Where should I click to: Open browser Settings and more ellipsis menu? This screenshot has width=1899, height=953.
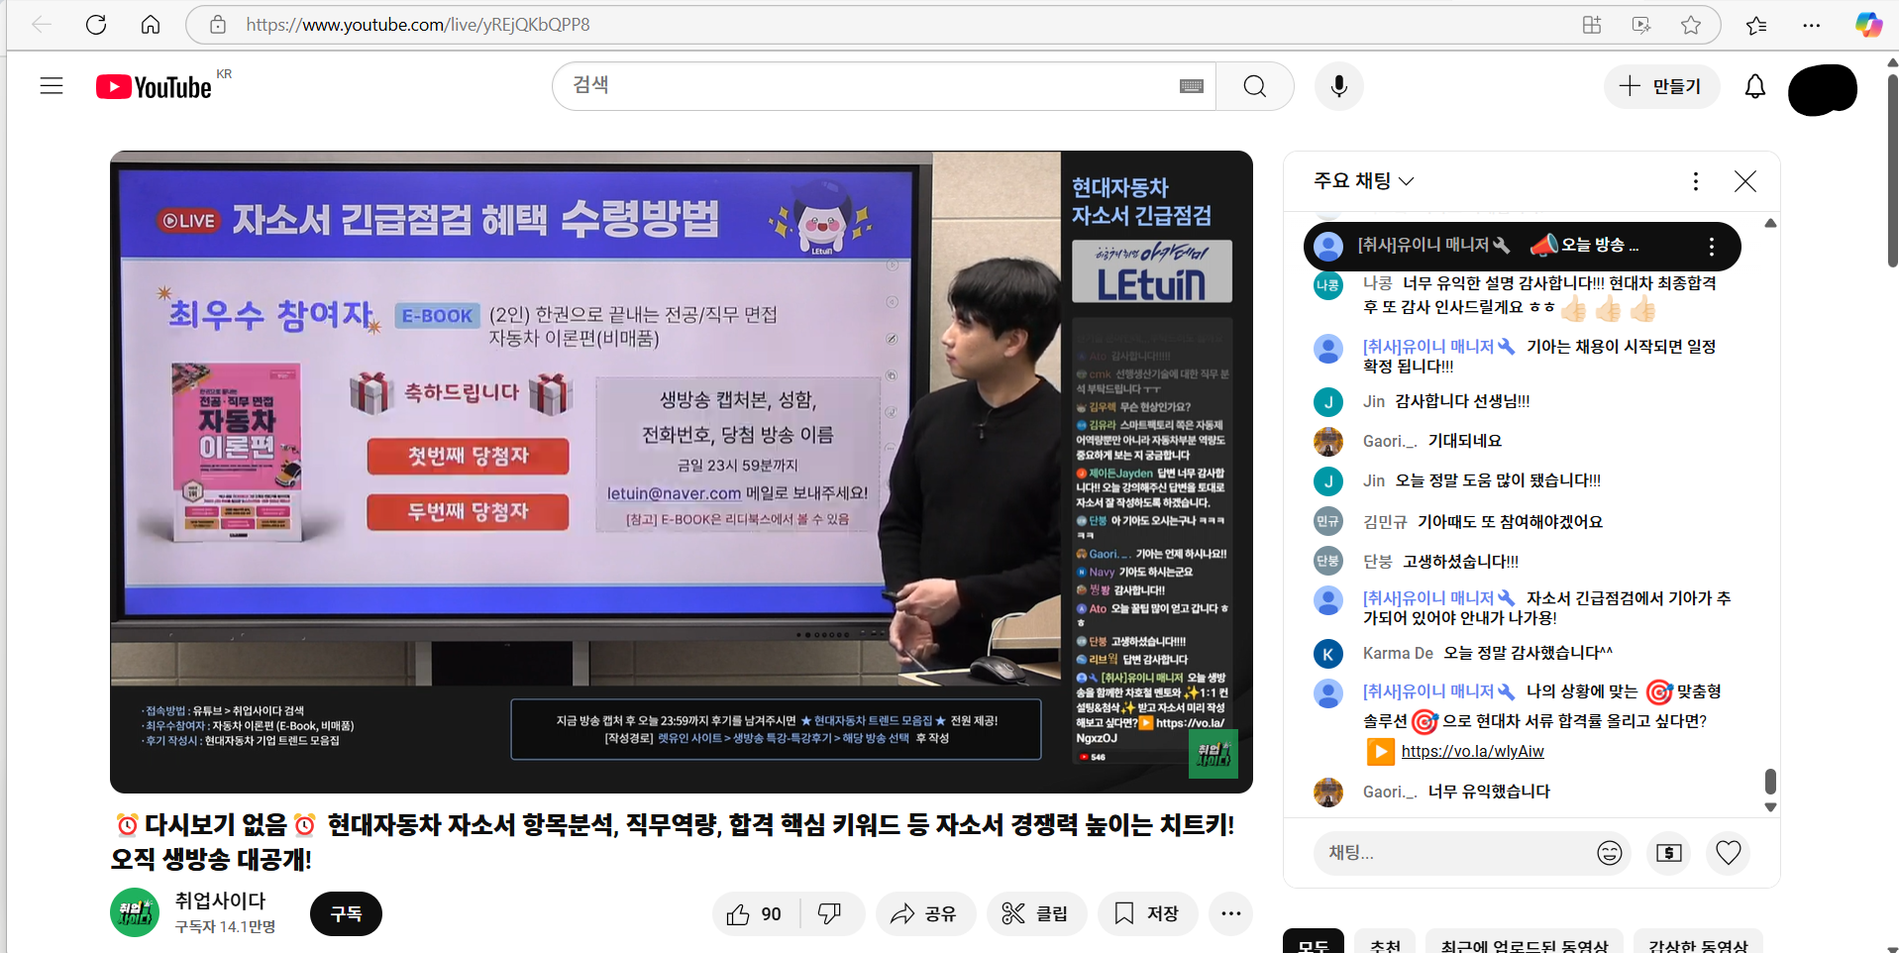(1812, 25)
